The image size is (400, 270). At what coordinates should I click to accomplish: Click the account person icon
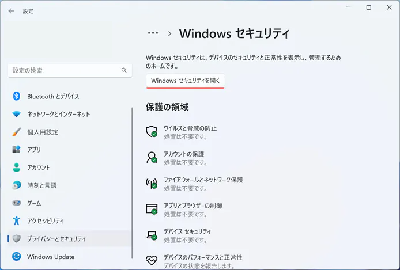point(17,168)
